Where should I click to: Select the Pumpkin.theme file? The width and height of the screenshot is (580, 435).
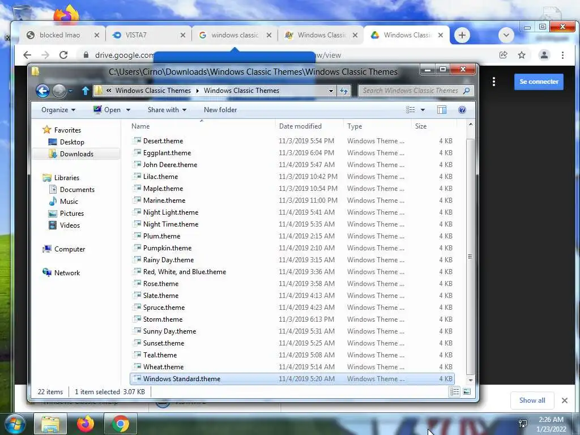coord(292,248)
